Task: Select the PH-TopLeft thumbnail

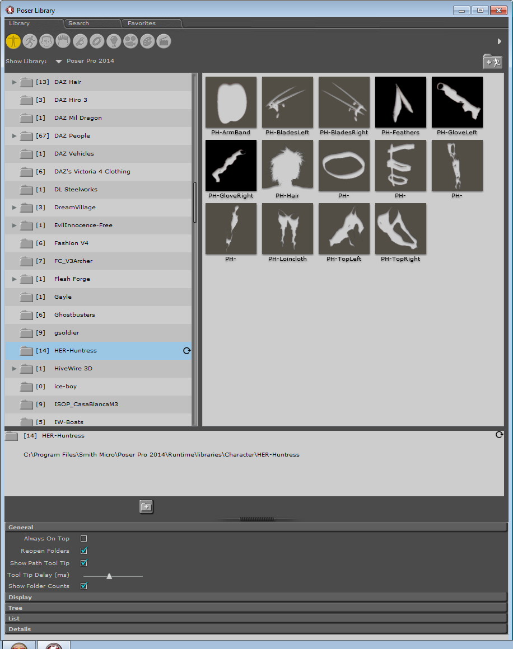Action: click(344, 229)
